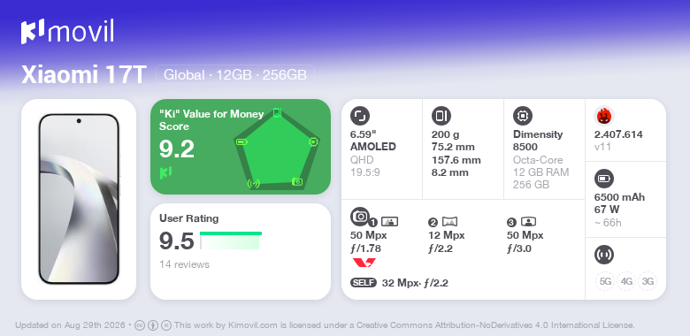Click the processor chip icon
690x336 pixels.
(x=523, y=116)
